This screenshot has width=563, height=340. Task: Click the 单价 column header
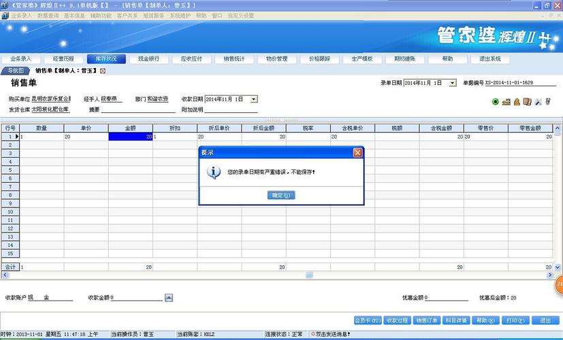tap(86, 128)
